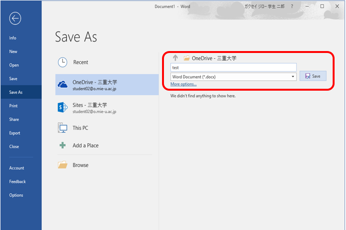Click the file name field containing test
346x230 pixels.
point(234,67)
